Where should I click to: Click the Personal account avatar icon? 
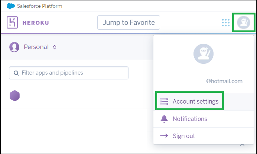click(x=14, y=47)
